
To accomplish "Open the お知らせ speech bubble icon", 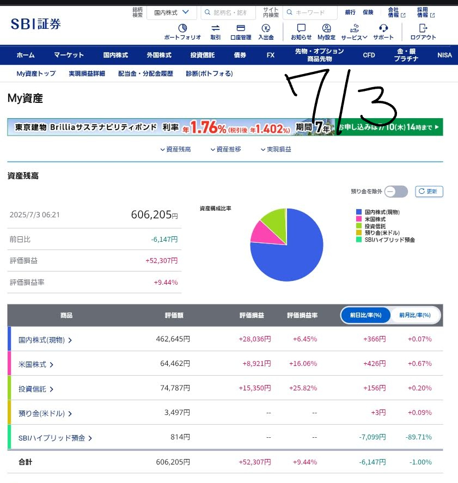I will pos(301,28).
